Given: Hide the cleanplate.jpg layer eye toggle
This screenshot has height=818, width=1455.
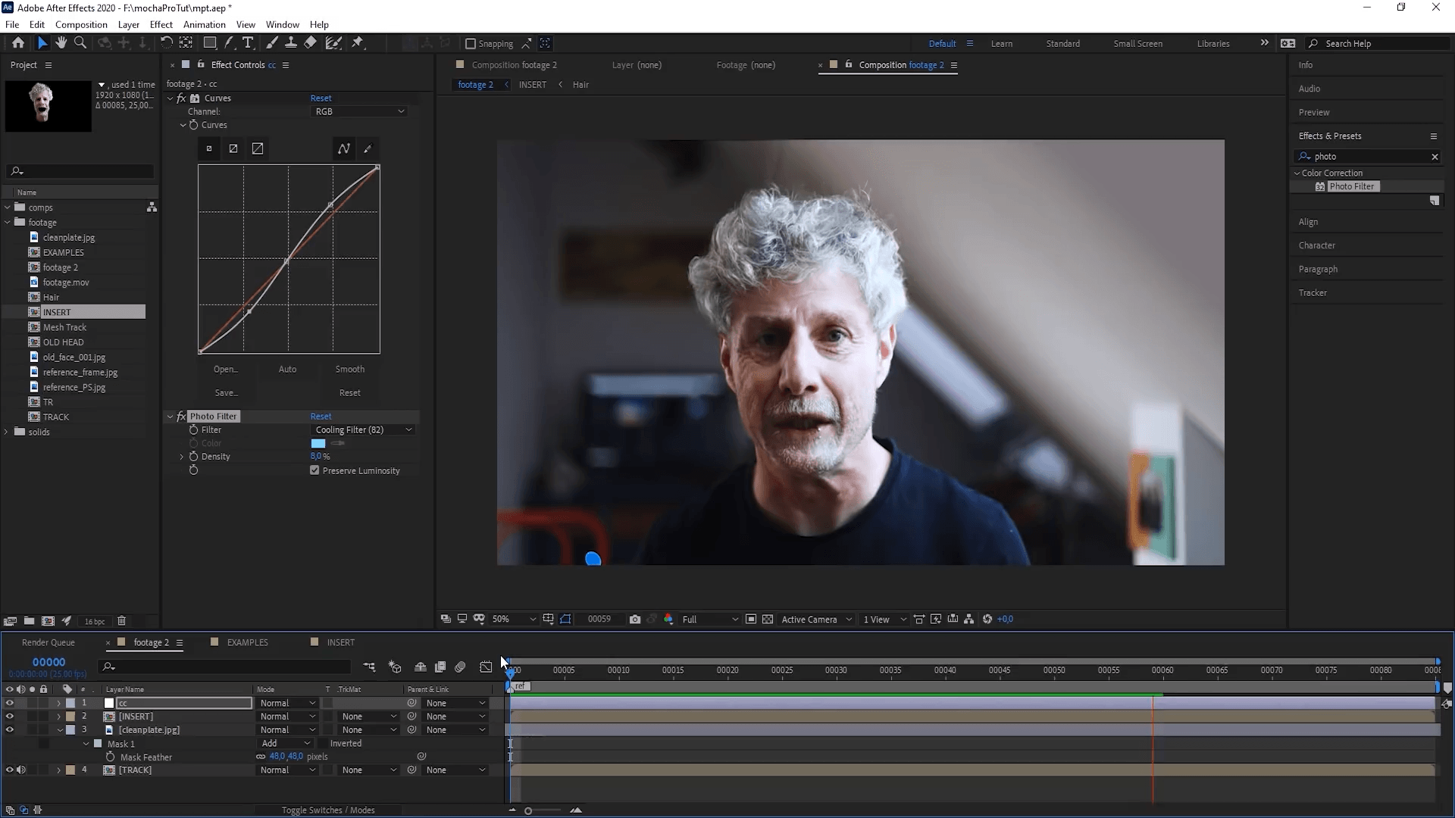Looking at the screenshot, I should click(x=9, y=730).
